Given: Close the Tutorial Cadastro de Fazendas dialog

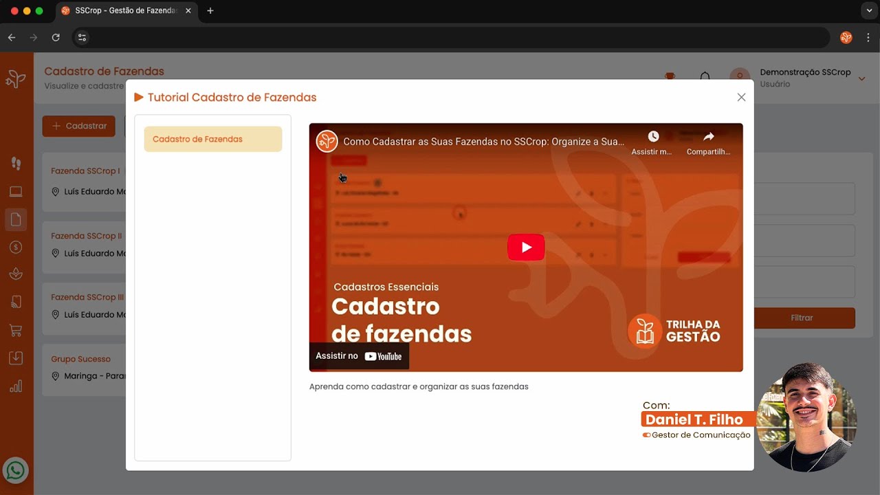Looking at the screenshot, I should click(741, 97).
